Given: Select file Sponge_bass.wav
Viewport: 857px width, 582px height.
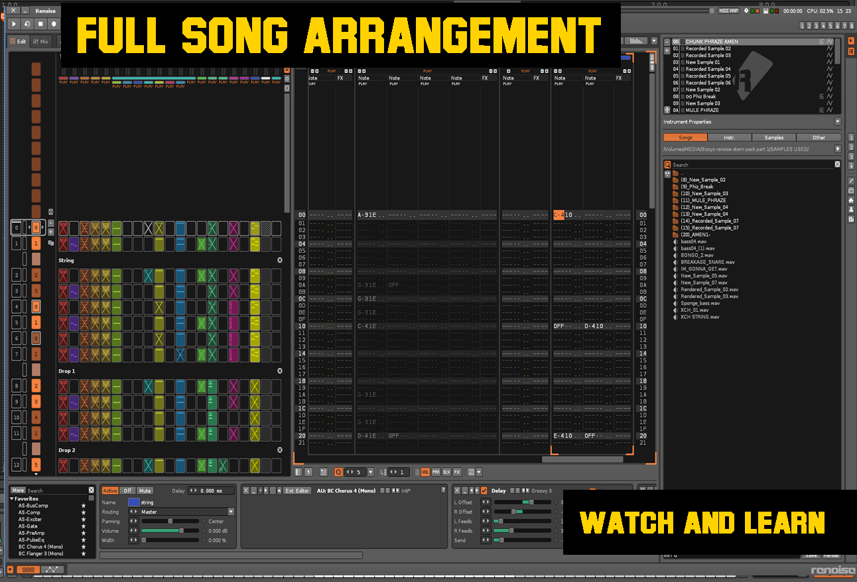Looking at the screenshot, I should point(696,303).
